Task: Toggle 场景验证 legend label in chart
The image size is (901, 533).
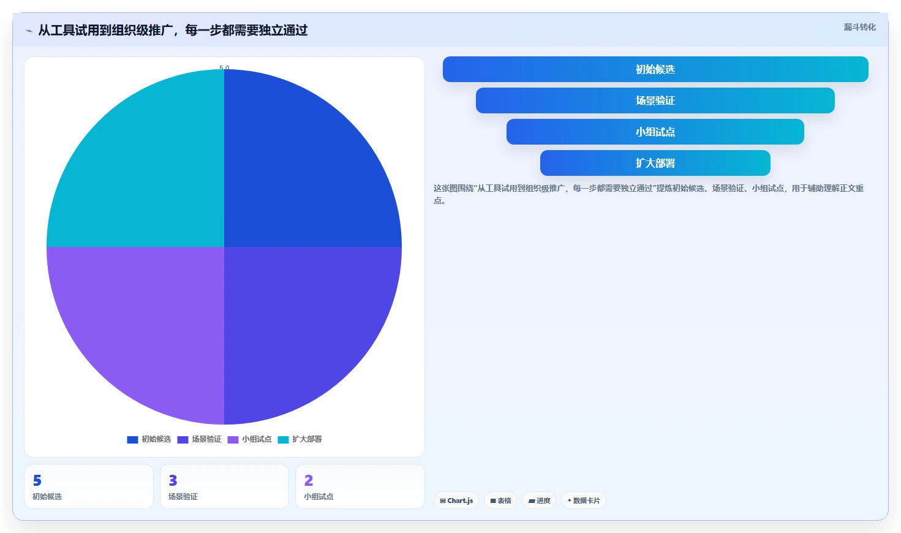Action: pos(206,439)
